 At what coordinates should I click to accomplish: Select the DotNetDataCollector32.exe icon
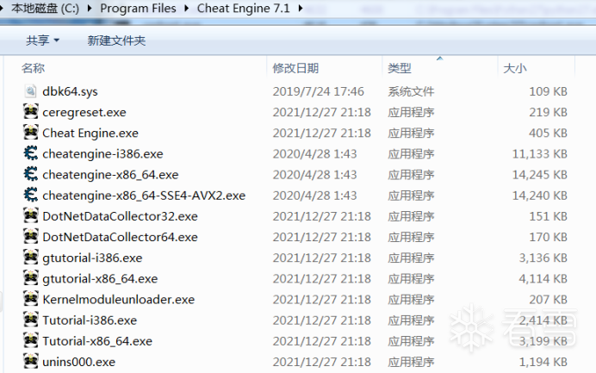tap(30, 216)
